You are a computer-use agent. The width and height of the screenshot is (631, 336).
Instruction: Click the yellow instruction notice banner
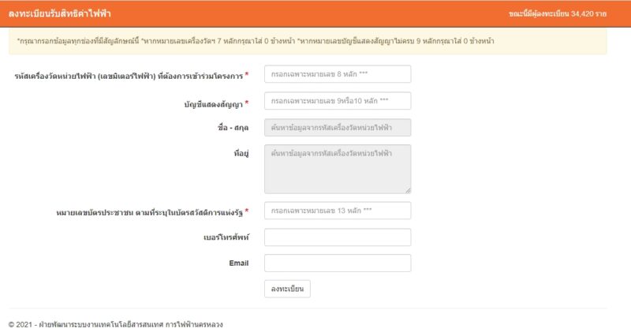pos(308,41)
